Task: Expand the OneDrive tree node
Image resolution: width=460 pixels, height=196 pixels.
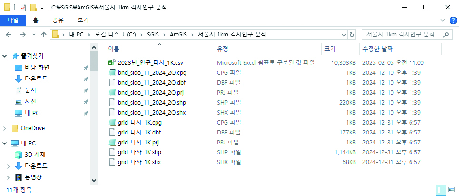Action: tap(5, 128)
